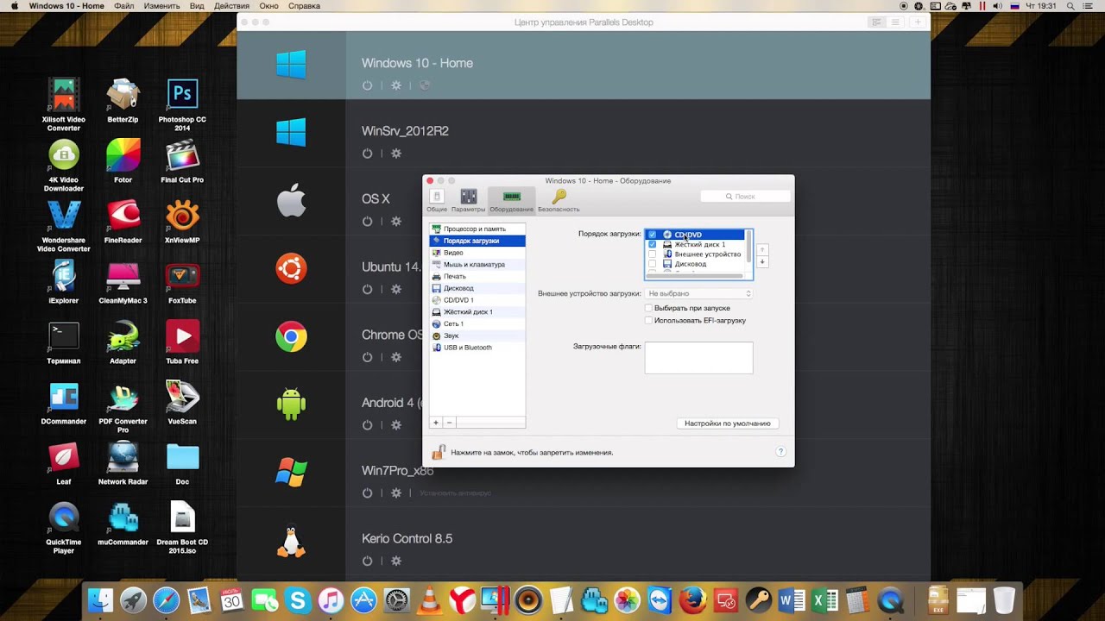The height and width of the screenshot is (621, 1105).
Task: Select Мышь и клавиатура in the hardware list
Action: click(x=477, y=265)
